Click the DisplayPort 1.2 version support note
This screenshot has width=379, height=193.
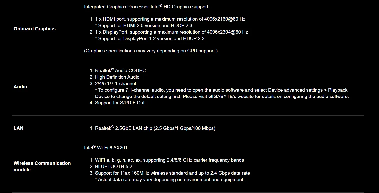point(150,38)
